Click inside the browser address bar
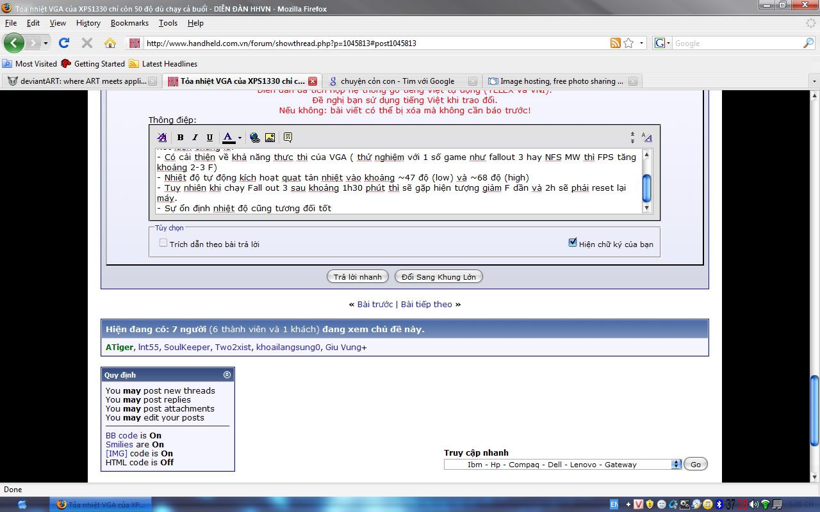Viewport: 820px width, 512px height. [359, 43]
